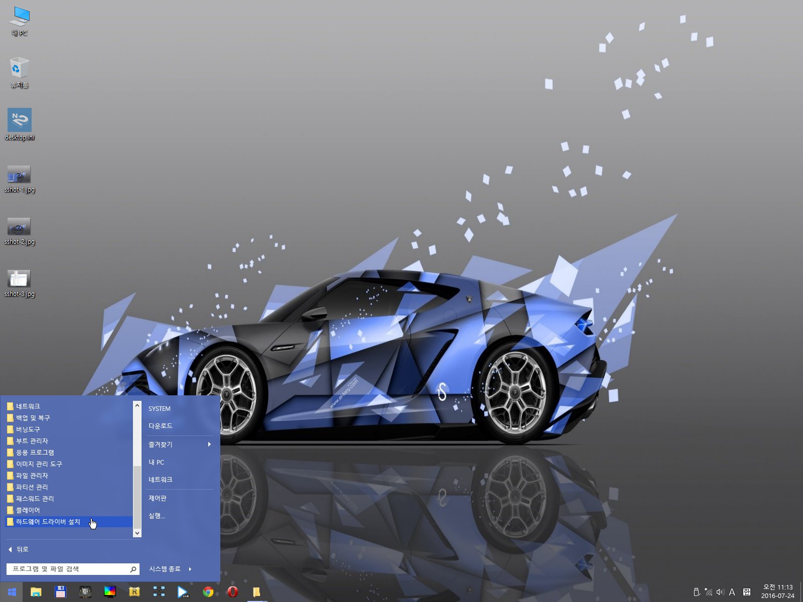803x602 pixels.
Task: Click the safely remove USB tray icon
Action: coord(697,592)
